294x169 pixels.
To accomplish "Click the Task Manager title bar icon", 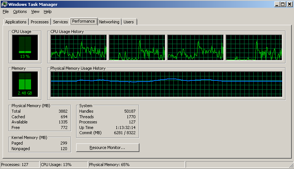I will [4, 4].
